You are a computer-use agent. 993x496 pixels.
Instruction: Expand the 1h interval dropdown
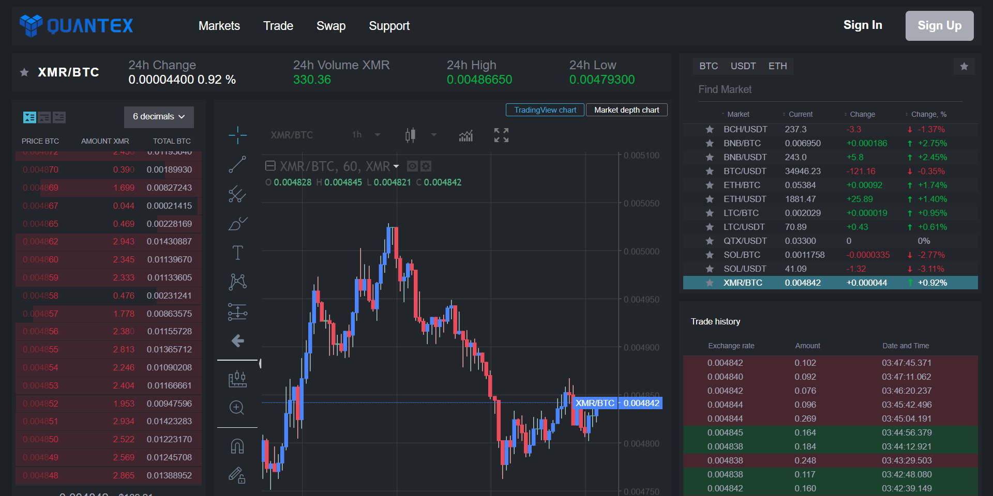(x=378, y=135)
